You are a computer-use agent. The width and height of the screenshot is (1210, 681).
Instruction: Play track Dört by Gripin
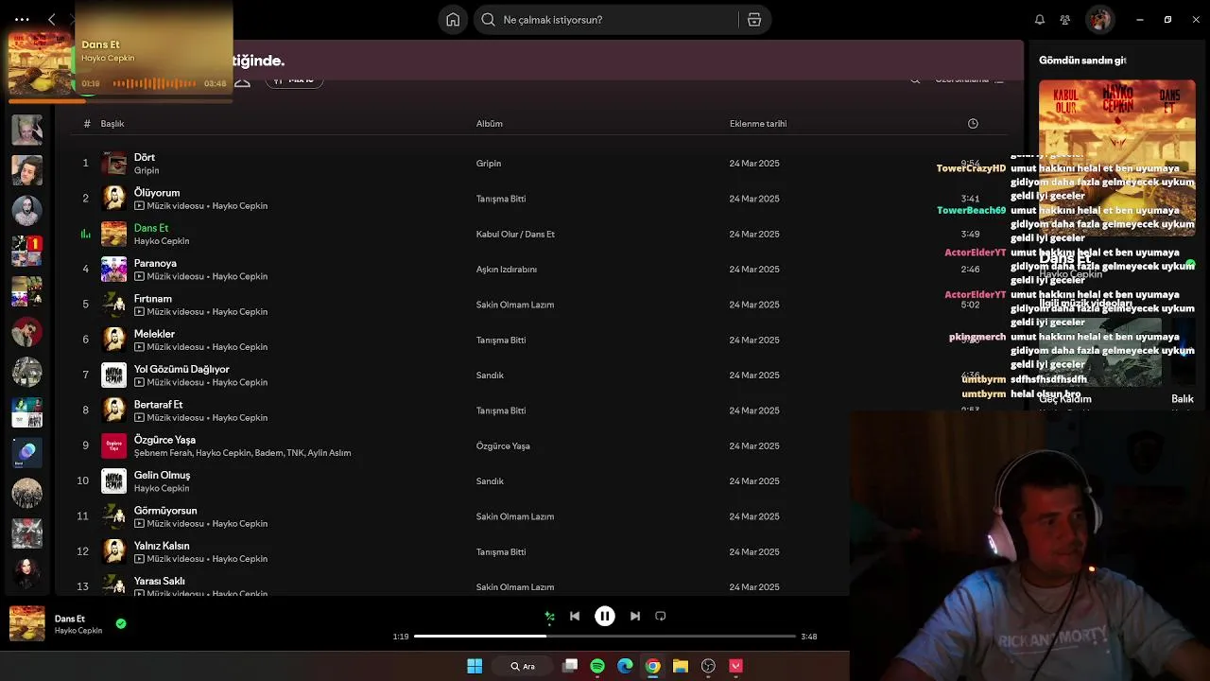coord(145,157)
